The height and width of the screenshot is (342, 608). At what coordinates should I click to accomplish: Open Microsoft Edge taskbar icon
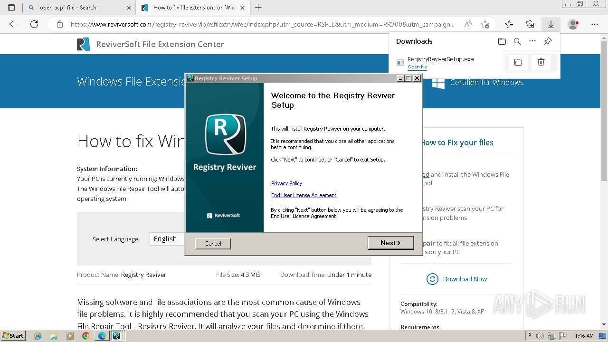(x=102, y=336)
